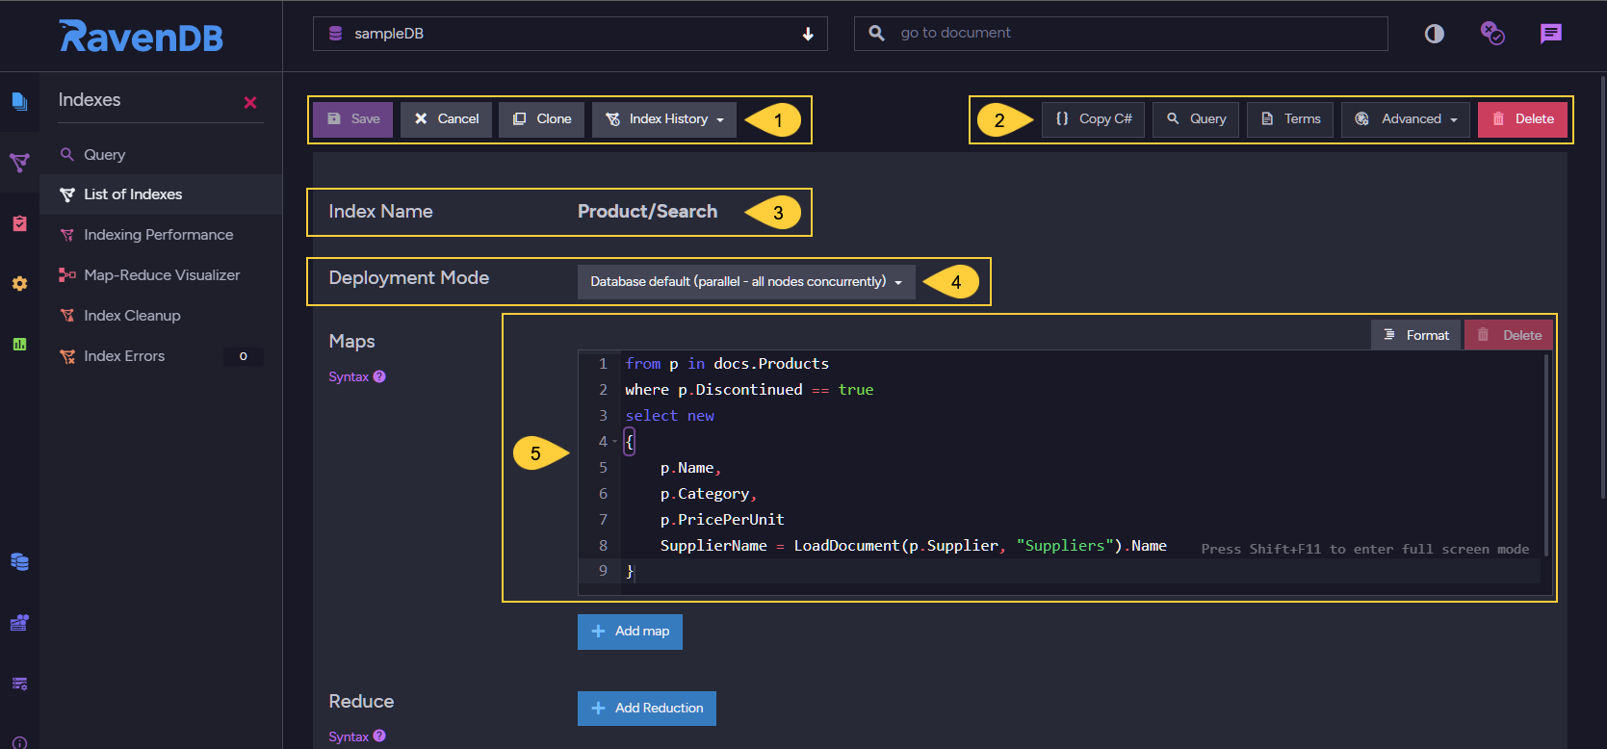Close the Indexes side panel with X

[250, 102]
